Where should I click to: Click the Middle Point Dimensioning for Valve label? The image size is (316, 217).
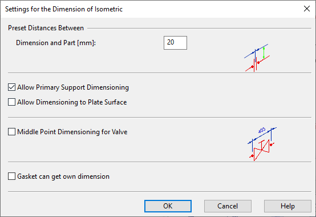tap(72, 132)
